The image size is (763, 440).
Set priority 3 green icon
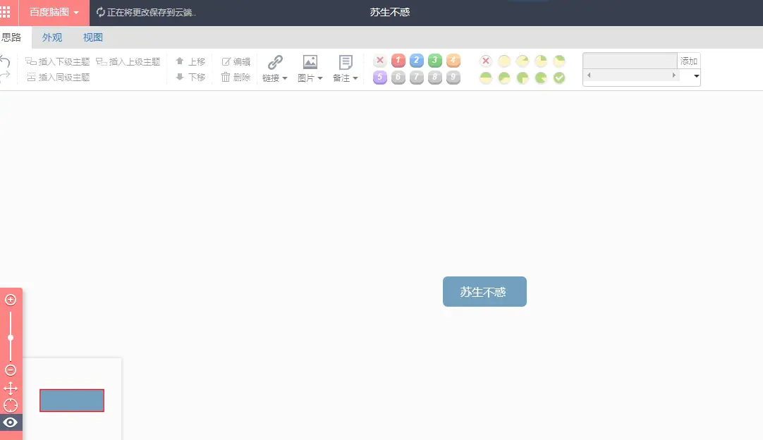pos(435,61)
